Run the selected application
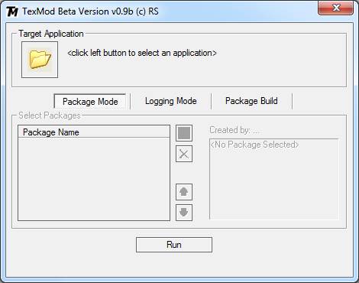 [x=174, y=245]
